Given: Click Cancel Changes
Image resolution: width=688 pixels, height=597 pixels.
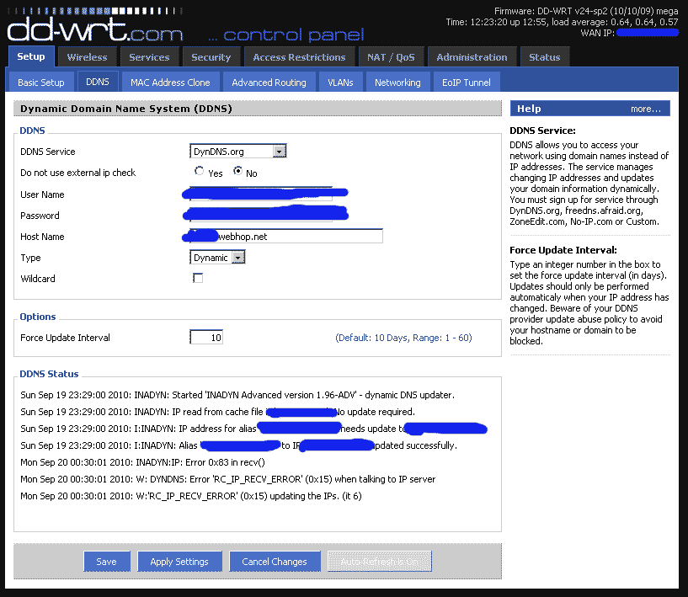Looking at the screenshot, I should [x=275, y=562].
